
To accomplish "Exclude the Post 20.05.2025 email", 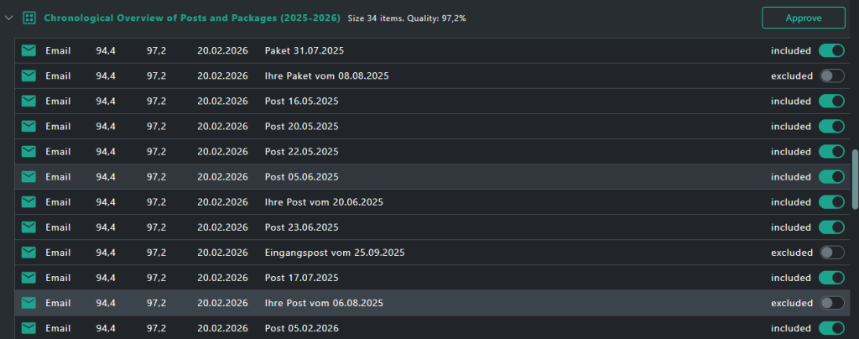I will (831, 127).
